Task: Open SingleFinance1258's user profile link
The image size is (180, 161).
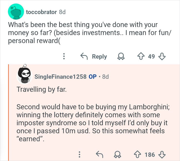Action: (60, 76)
